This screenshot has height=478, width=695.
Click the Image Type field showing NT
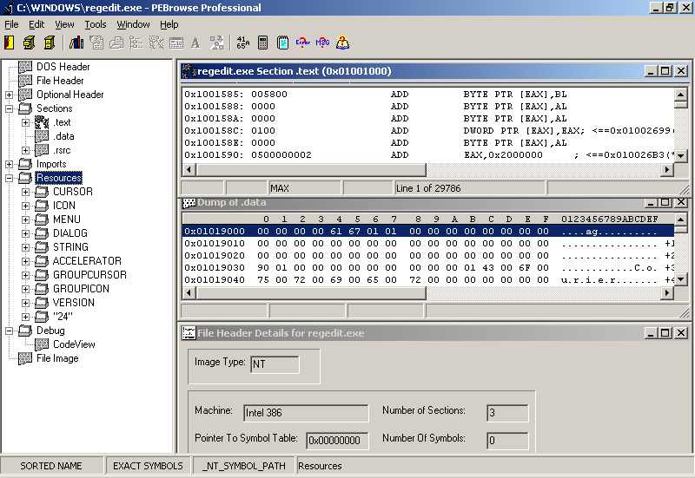(x=275, y=364)
